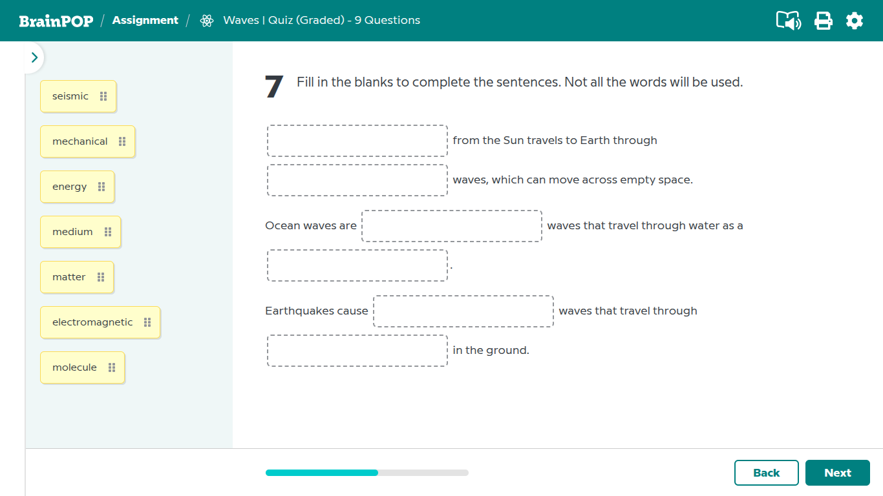Click the blank after 'Earthquakes cause'
Viewport: 883px width, 496px height.
point(463,311)
